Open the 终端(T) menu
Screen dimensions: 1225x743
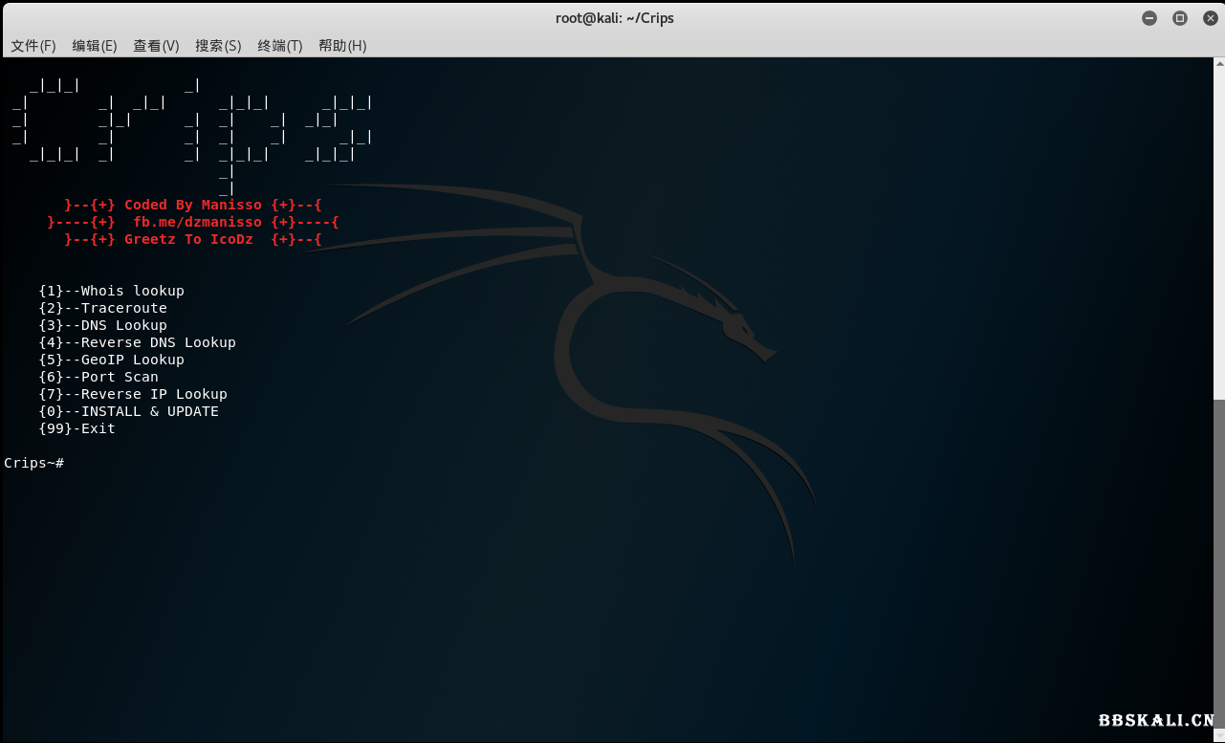pyautogui.click(x=279, y=46)
